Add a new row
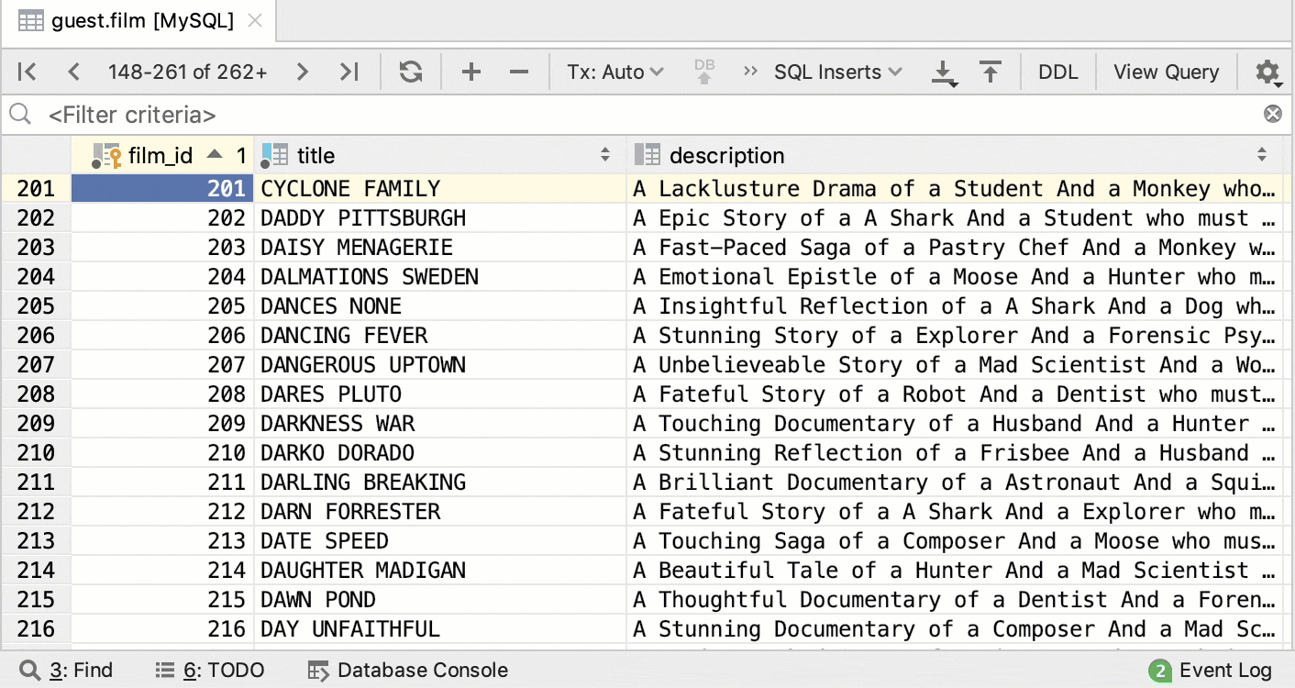 pos(471,72)
